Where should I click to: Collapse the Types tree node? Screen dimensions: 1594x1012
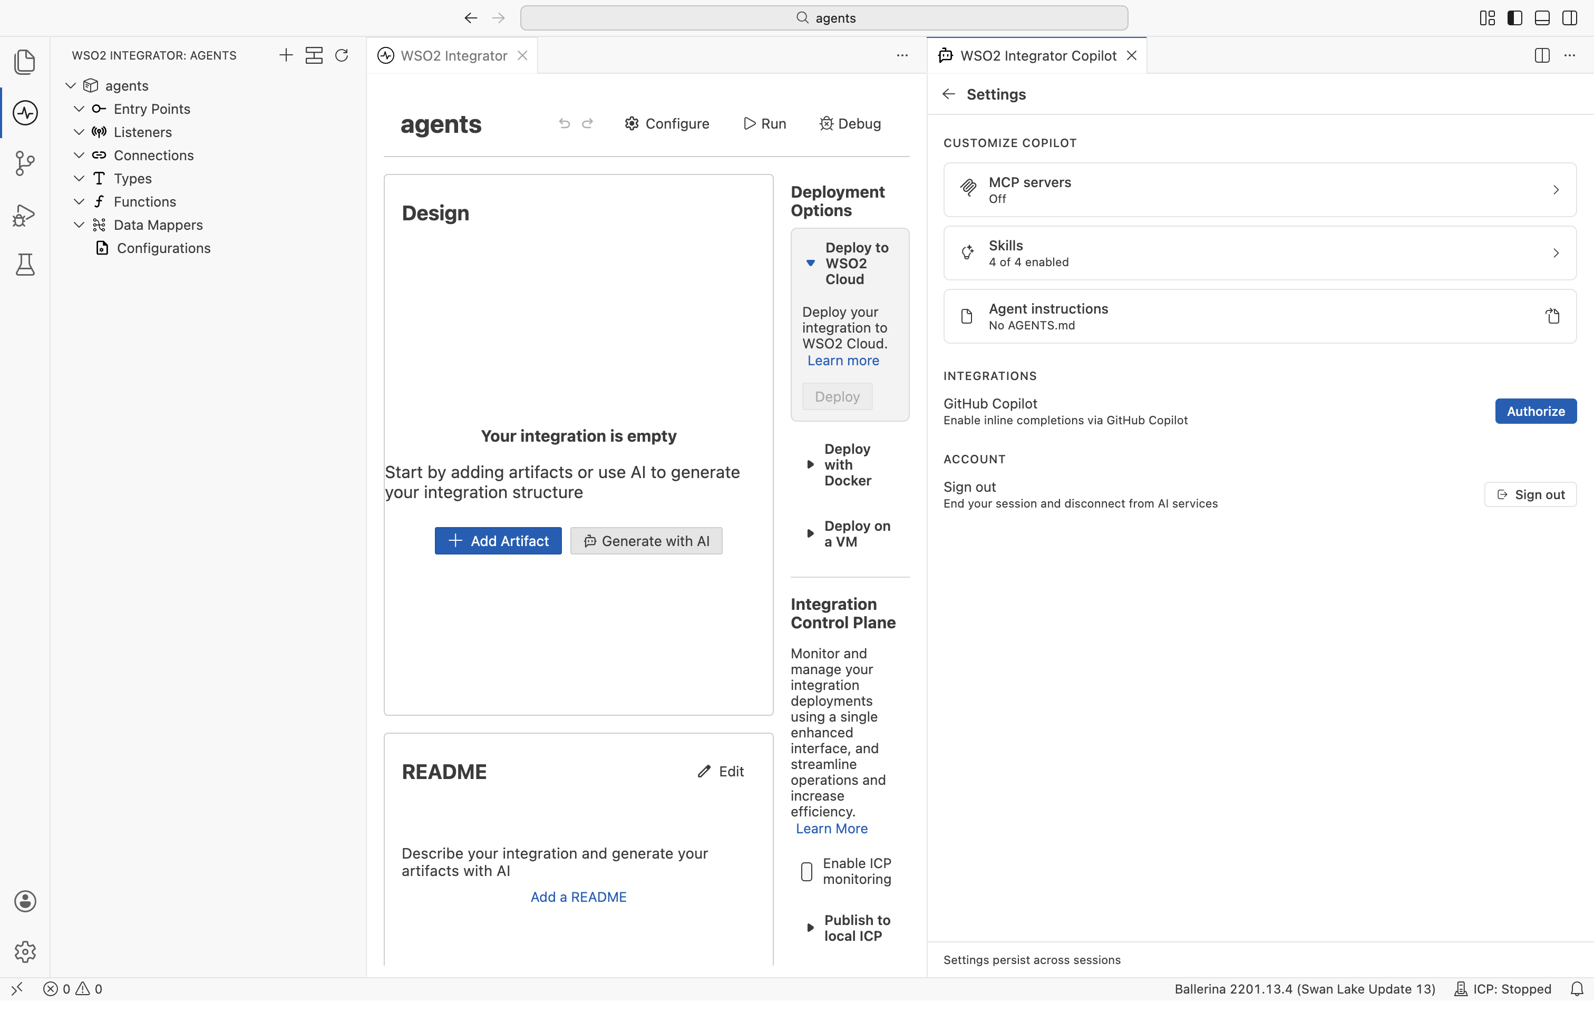pos(79,179)
